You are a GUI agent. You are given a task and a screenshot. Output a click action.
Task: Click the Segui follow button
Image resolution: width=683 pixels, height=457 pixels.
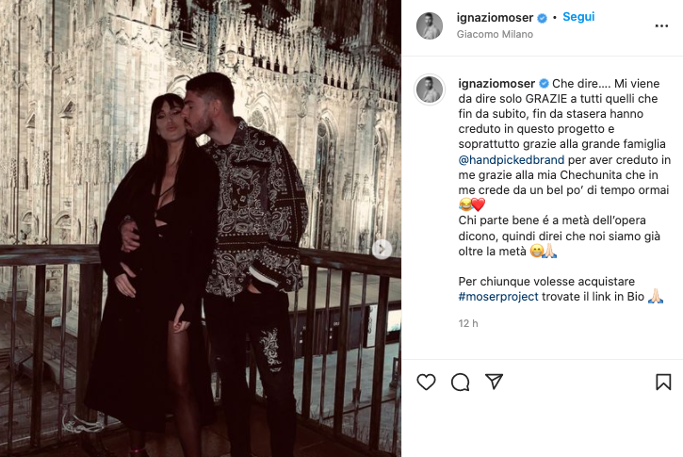pos(578,17)
